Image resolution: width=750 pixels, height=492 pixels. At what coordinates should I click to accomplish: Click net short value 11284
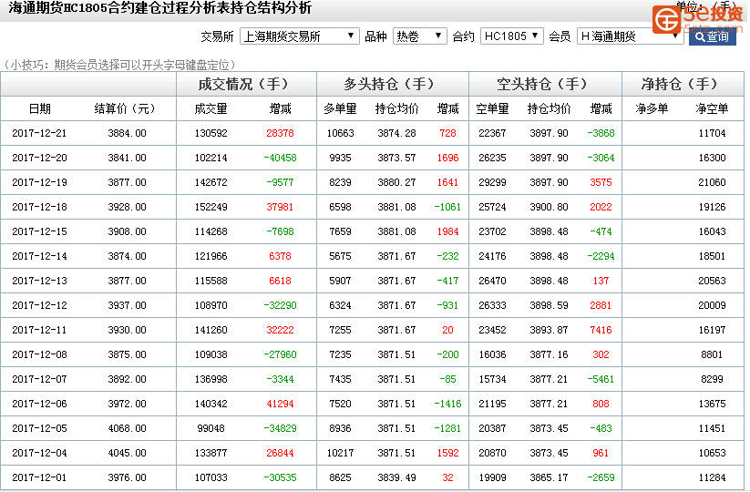click(x=712, y=477)
